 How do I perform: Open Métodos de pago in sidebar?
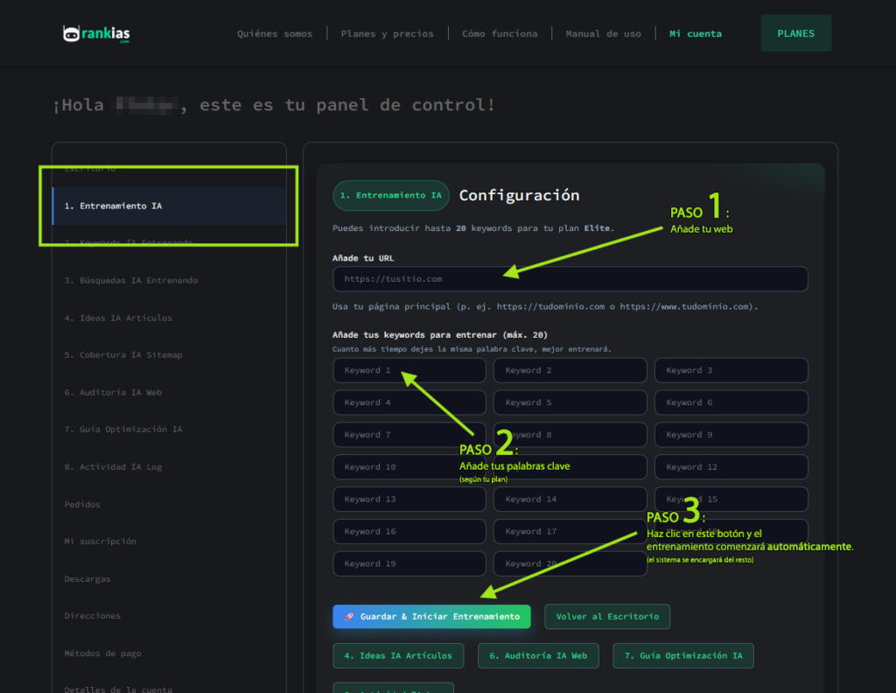102,654
